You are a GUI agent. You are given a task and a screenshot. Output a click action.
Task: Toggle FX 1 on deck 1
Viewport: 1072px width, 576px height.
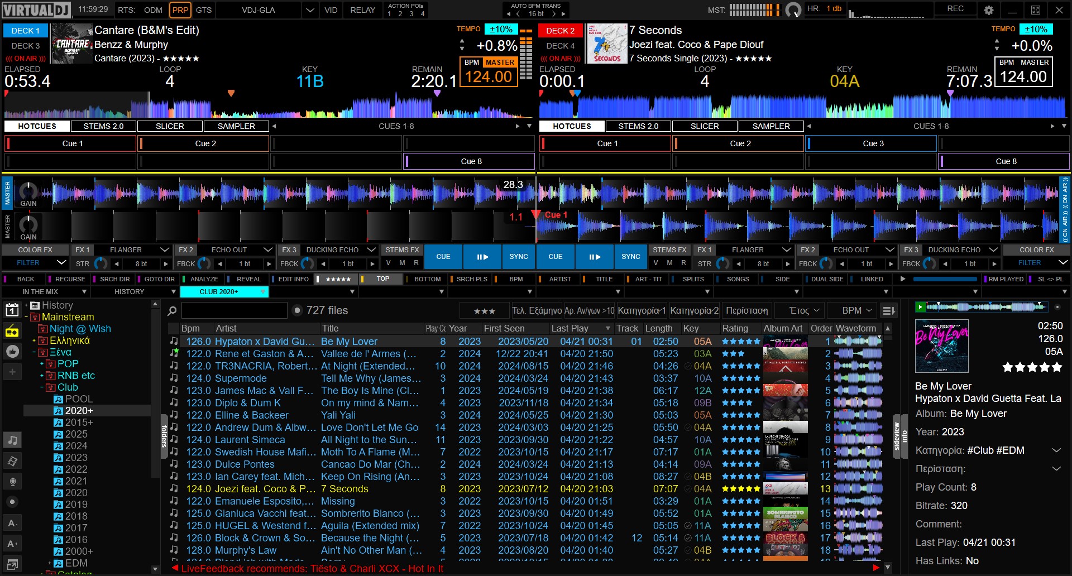pyautogui.click(x=82, y=249)
